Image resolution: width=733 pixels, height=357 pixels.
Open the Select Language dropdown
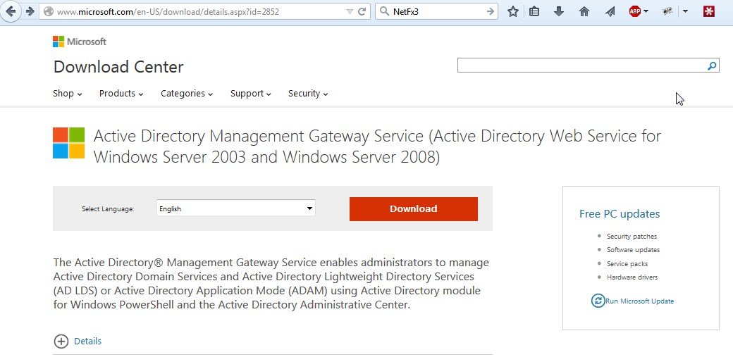point(235,208)
